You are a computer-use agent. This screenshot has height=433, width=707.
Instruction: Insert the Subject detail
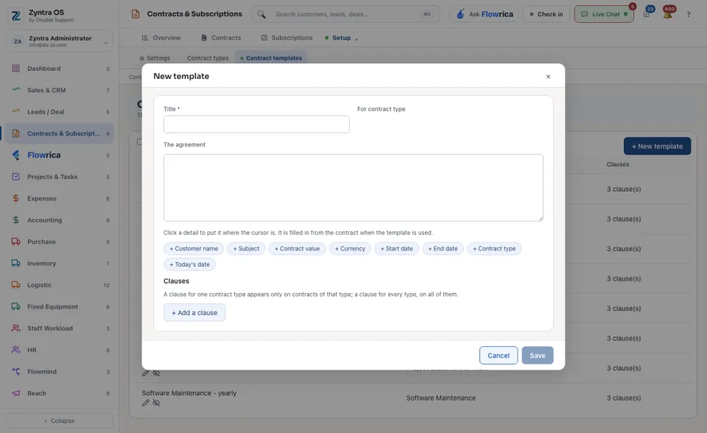point(246,248)
